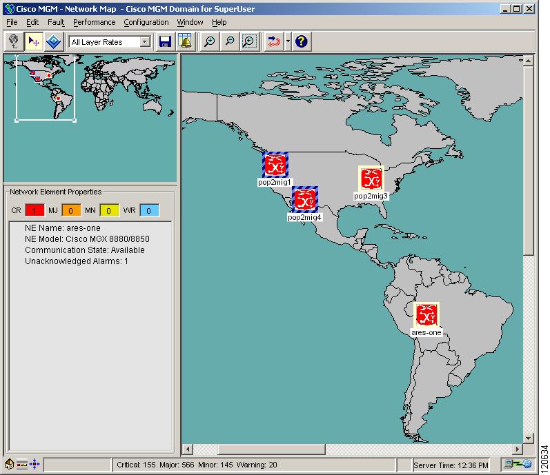Screen dimensions: 550x475
Task: Click the horizontal scrollbar left arrow
Action: (x=188, y=449)
